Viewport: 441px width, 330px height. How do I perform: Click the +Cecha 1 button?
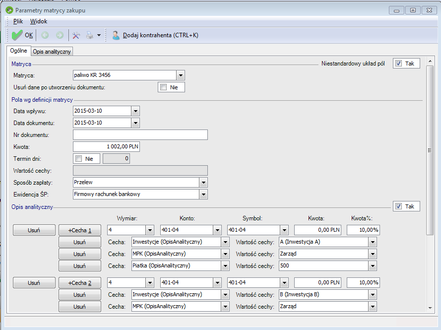(80, 230)
